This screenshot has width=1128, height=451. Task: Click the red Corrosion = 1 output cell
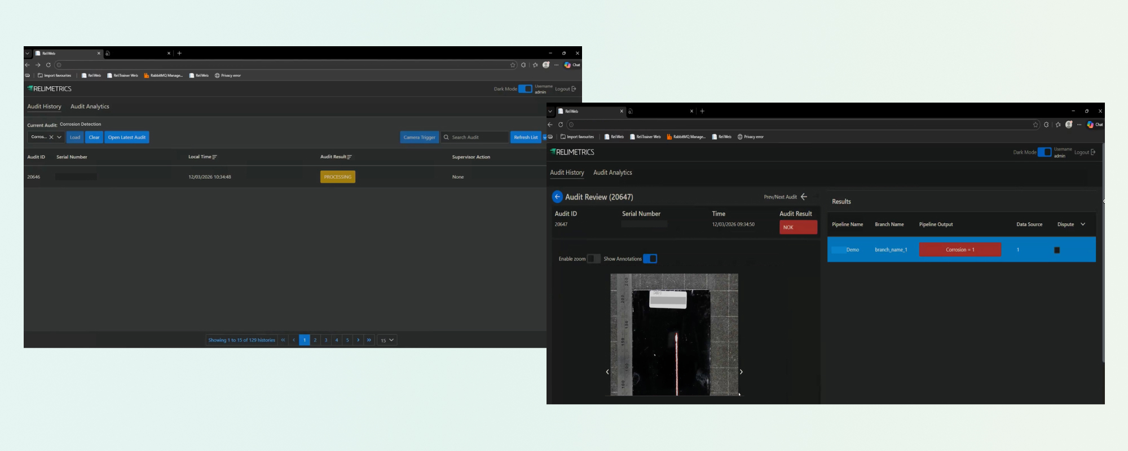[960, 250]
